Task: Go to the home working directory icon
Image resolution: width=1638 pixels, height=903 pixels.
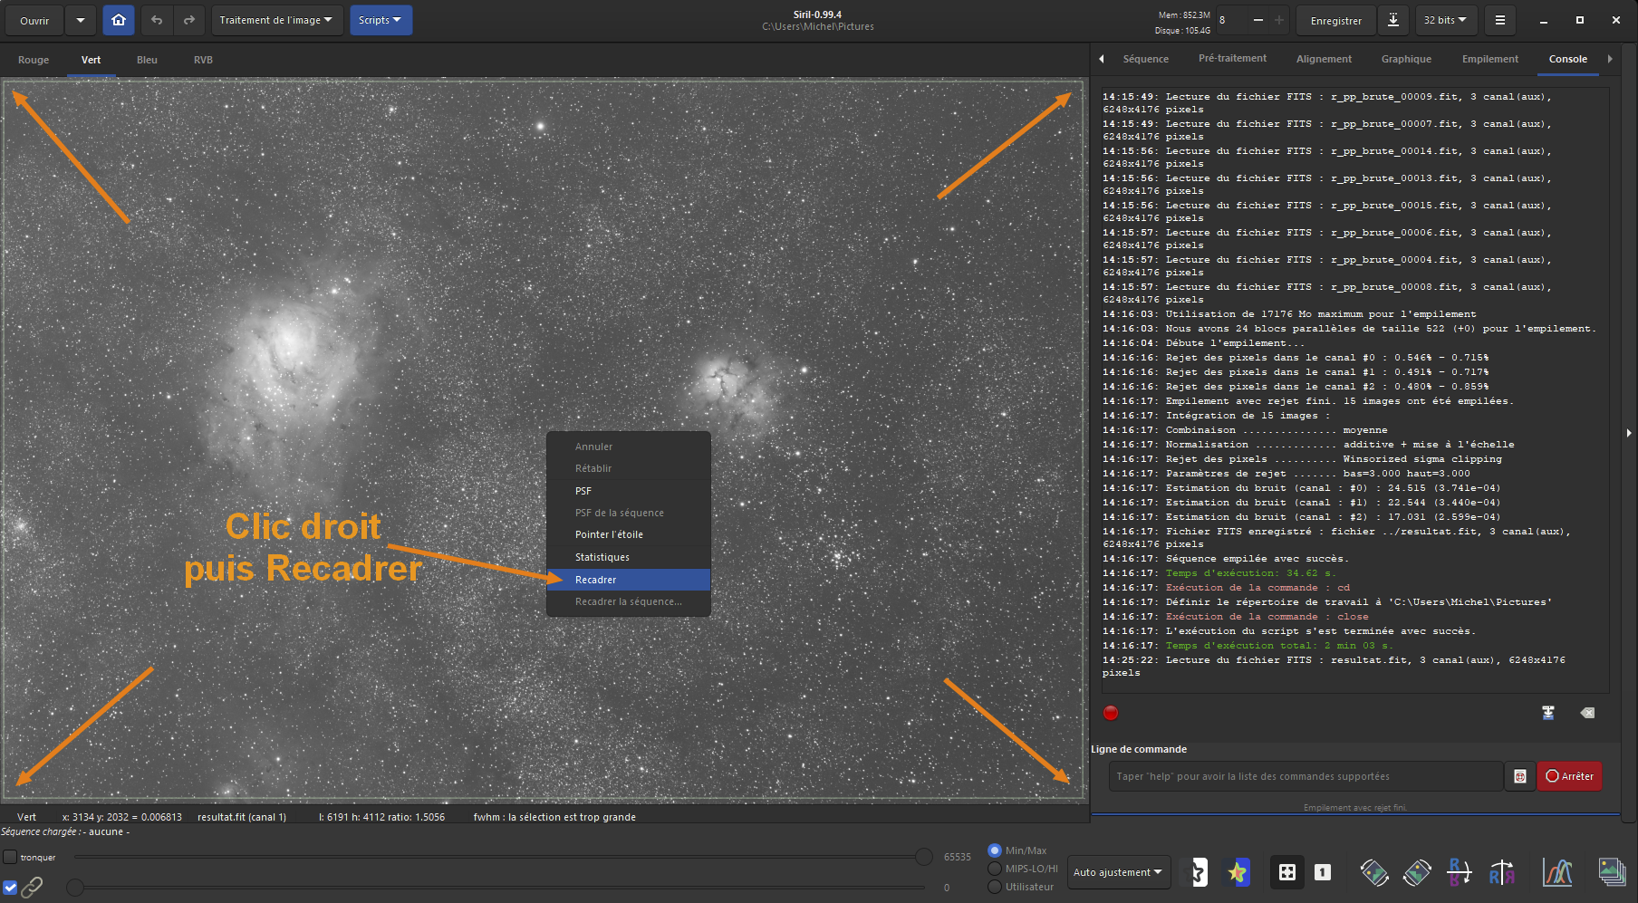Action: pyautogui.click(x=119, y=20)
